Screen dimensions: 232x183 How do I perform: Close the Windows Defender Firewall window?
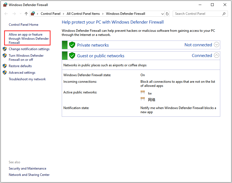coord(225,5)
